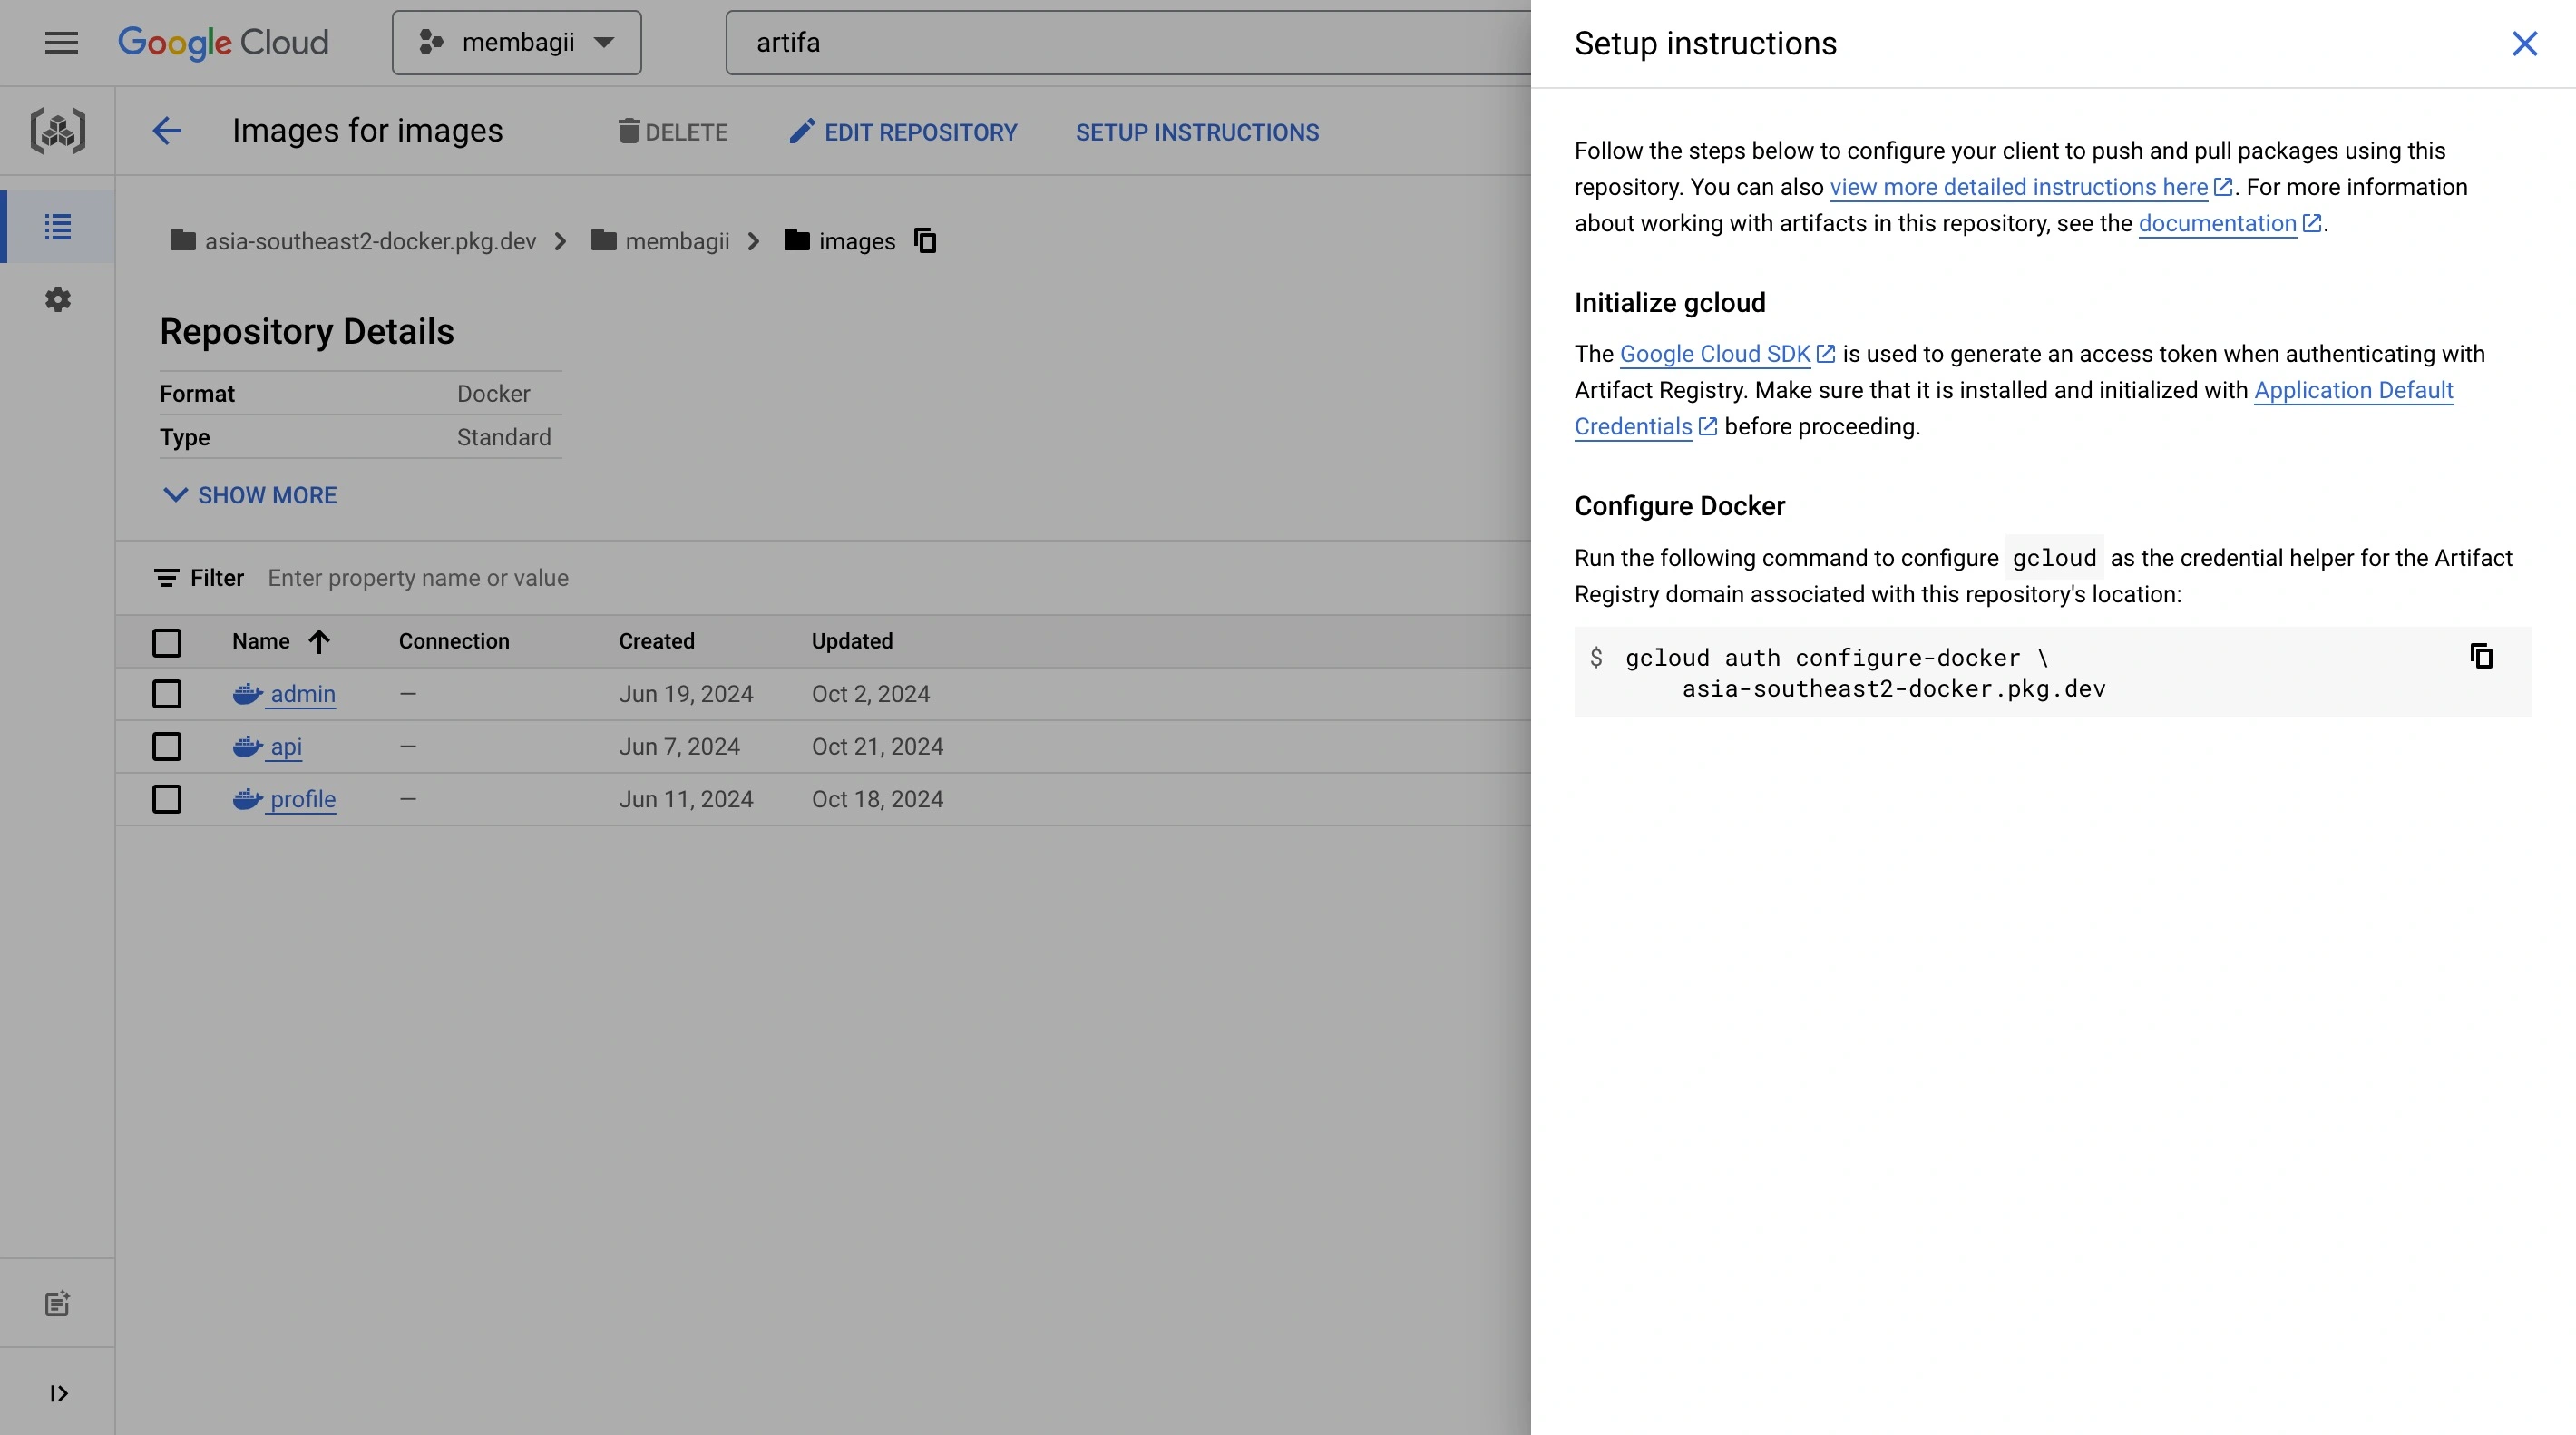Click the Docker icon beside admin
The height and width of the screenshot is (1435, 2576).
pos(247,694)
